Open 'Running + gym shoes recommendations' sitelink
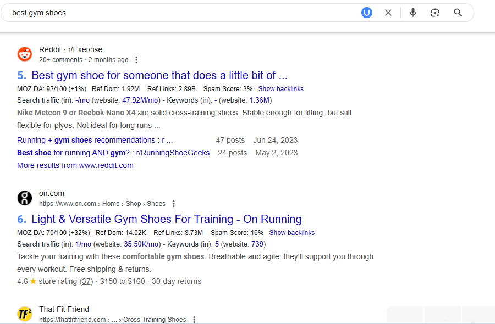Viewport: 495px width, 324px height. tap(95, 140)
